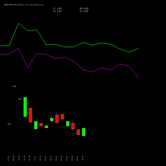Click the highest peak of the green line
This screenshot has height=166, width=166.
point(18,24)
